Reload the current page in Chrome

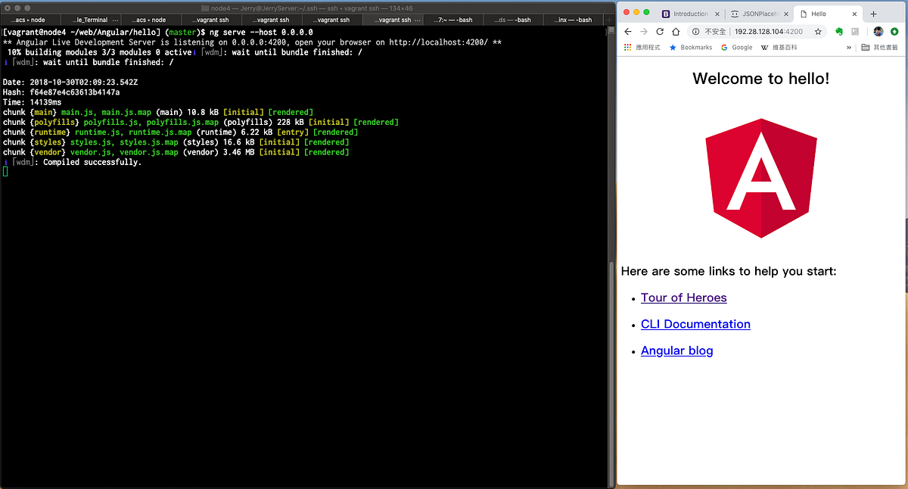658,31
